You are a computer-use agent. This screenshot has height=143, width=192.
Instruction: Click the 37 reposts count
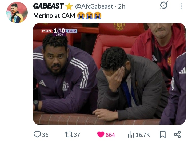point(77,135)
